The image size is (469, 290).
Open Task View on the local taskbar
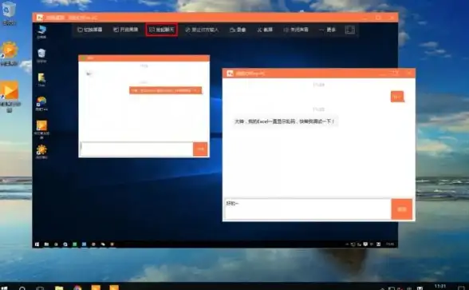click(40, 288)
